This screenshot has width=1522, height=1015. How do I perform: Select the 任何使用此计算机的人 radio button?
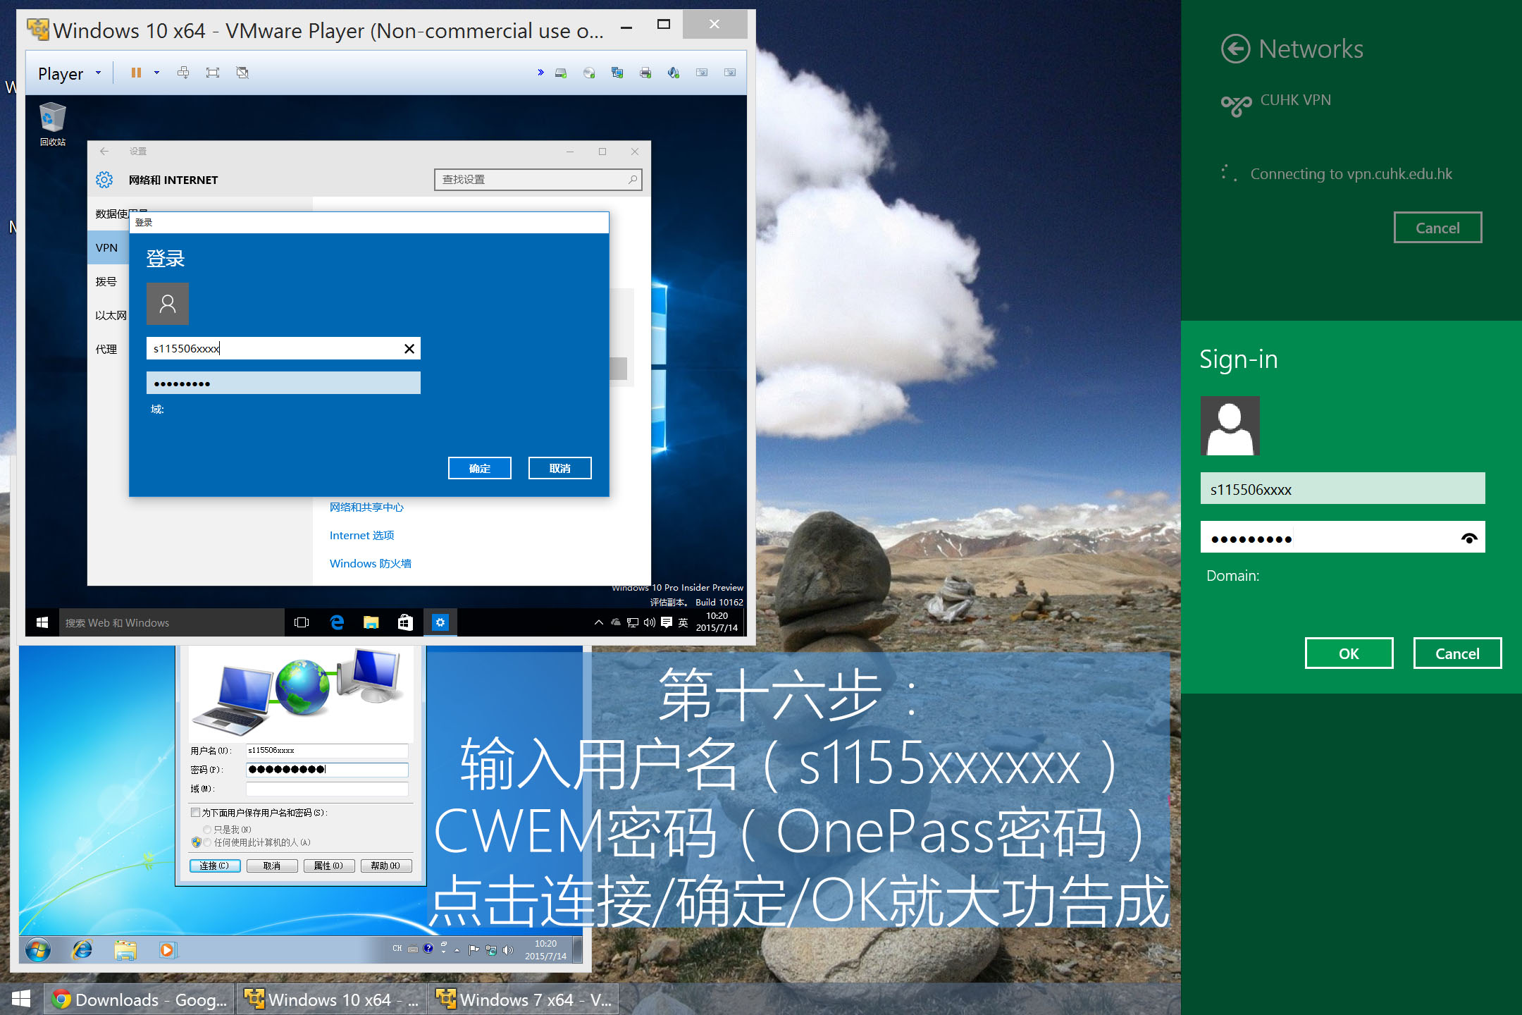click(207, 842)
